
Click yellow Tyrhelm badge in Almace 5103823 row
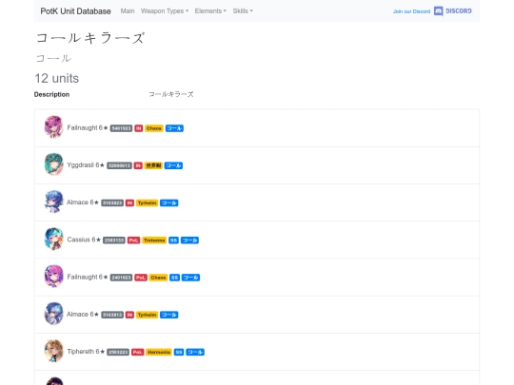point(148,203)
